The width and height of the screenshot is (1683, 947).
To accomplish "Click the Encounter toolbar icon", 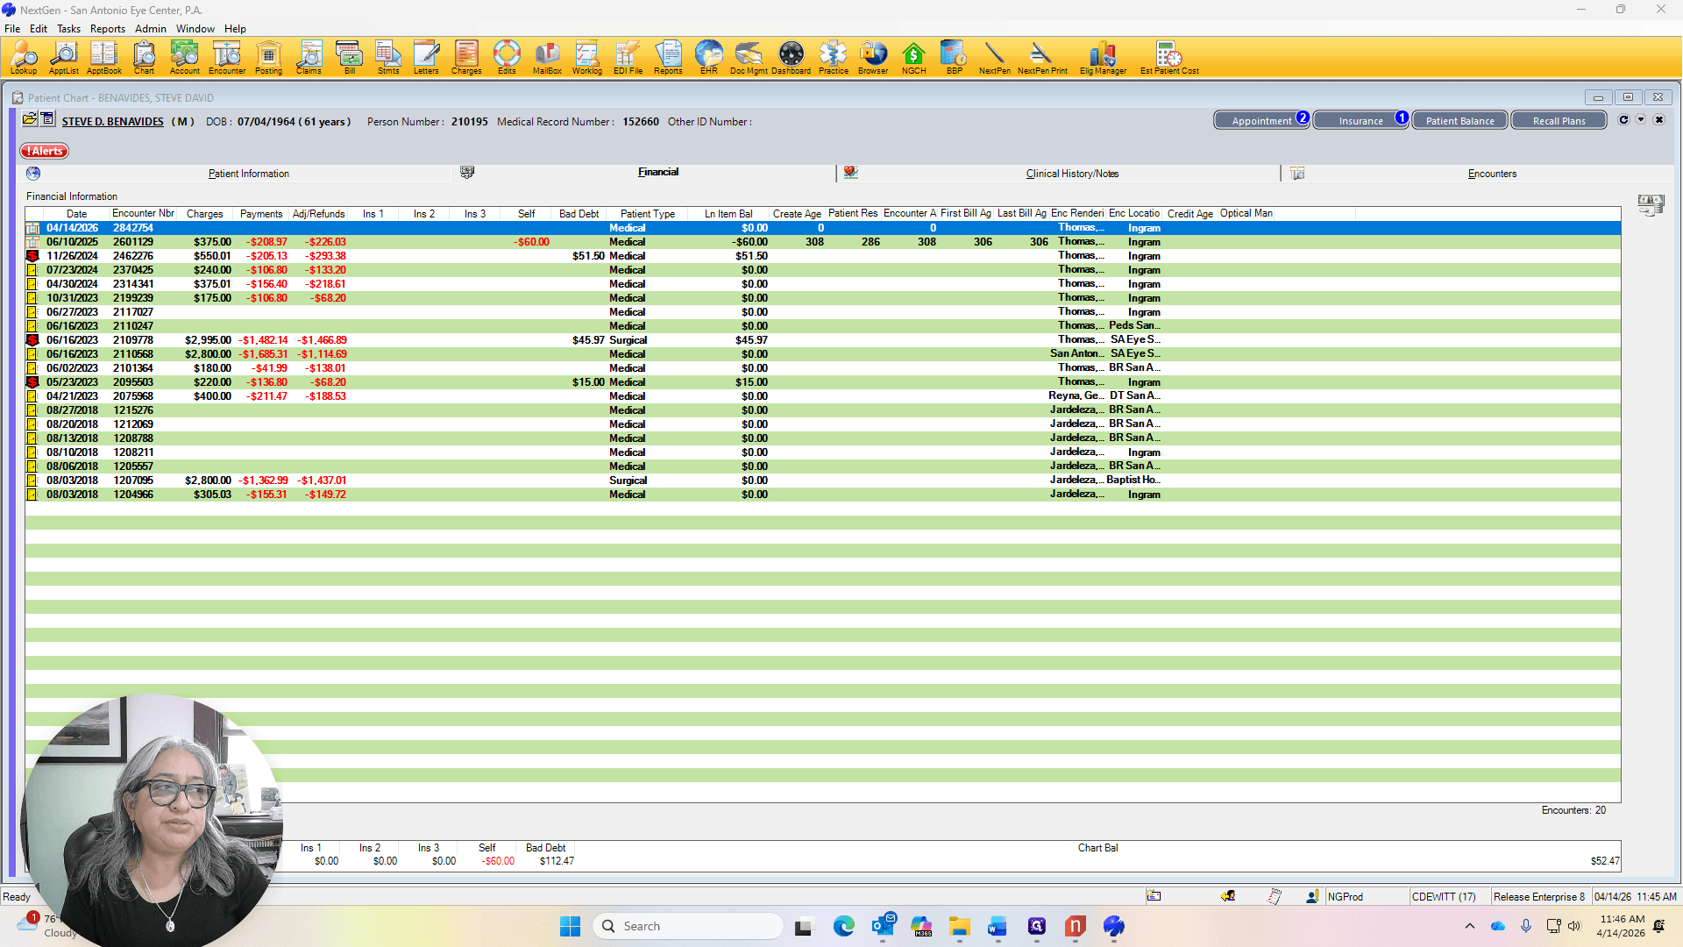I will tap(227, 57).
